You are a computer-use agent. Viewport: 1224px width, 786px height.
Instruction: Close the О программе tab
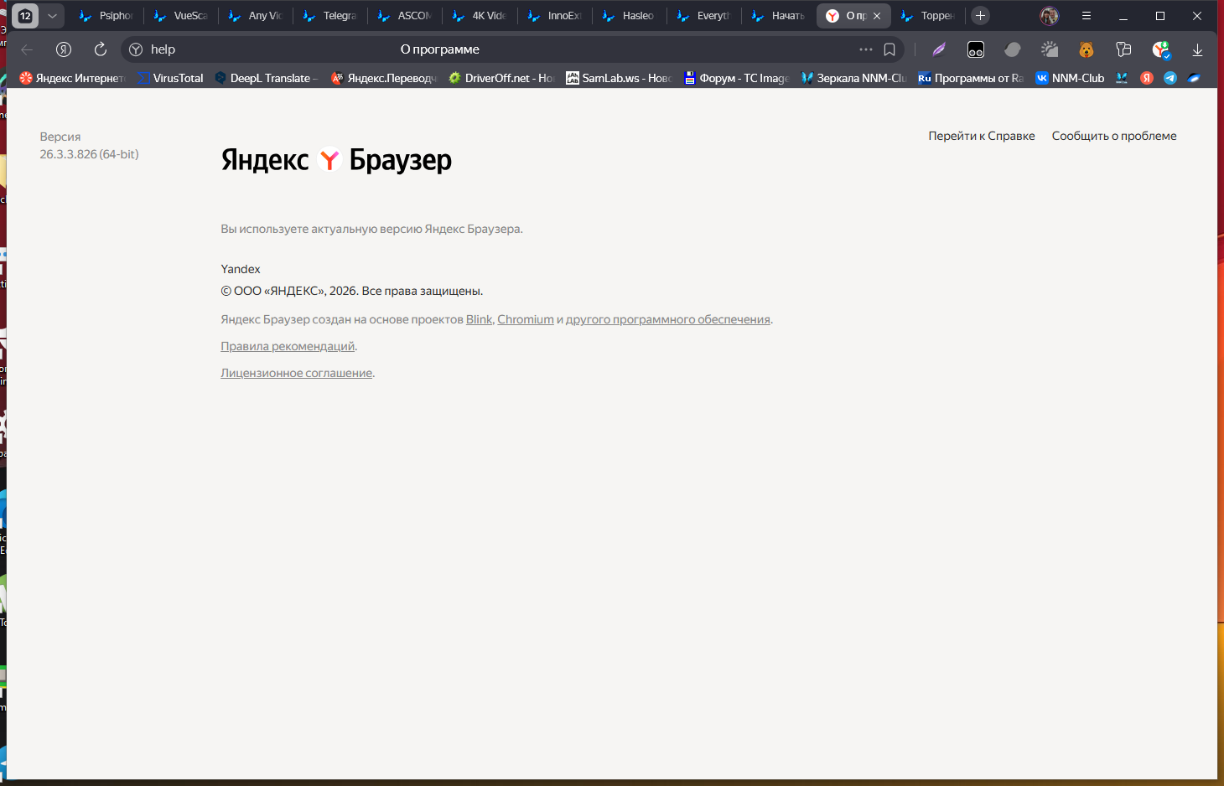(877, 16)
